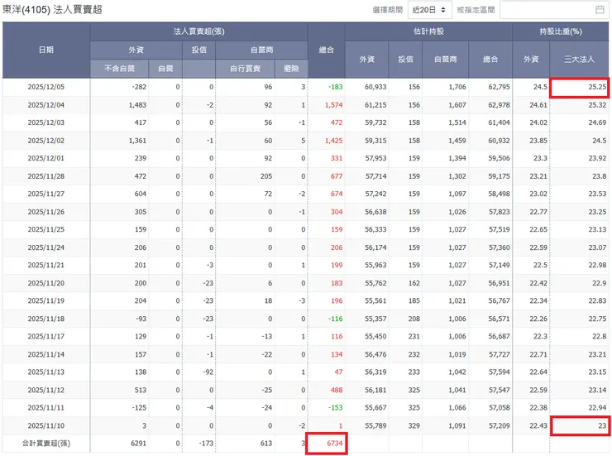Select the 2025/11/14 date cell
The width and height of the screenshot is (612, 456).
tap(46, 354)
